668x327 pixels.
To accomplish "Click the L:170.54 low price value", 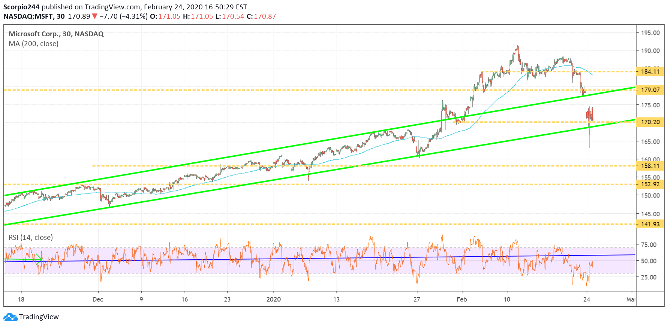I will tap(230, 16).
